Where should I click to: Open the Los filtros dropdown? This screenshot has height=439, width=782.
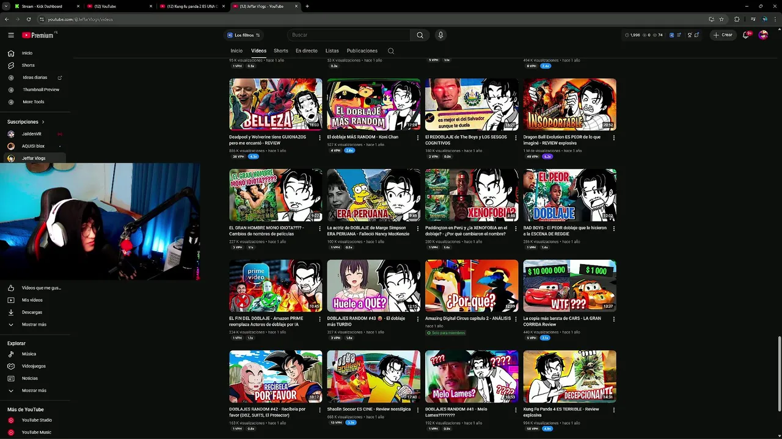pyautogui.click(x=243, y=35)
